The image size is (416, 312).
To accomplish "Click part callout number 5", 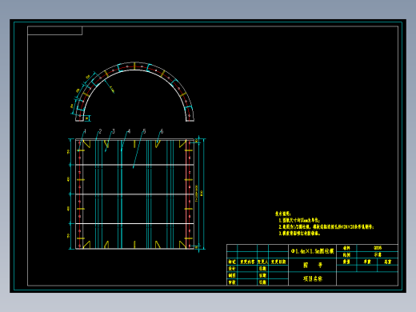I will point(144,131).
